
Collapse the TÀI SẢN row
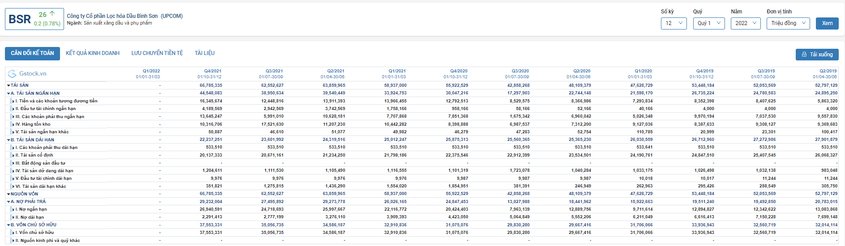tap(9, 85)
